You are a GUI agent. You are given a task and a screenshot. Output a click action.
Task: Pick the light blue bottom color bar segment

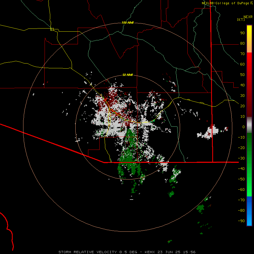[249, 220]
